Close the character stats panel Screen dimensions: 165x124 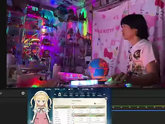click(x=106, y=99)
